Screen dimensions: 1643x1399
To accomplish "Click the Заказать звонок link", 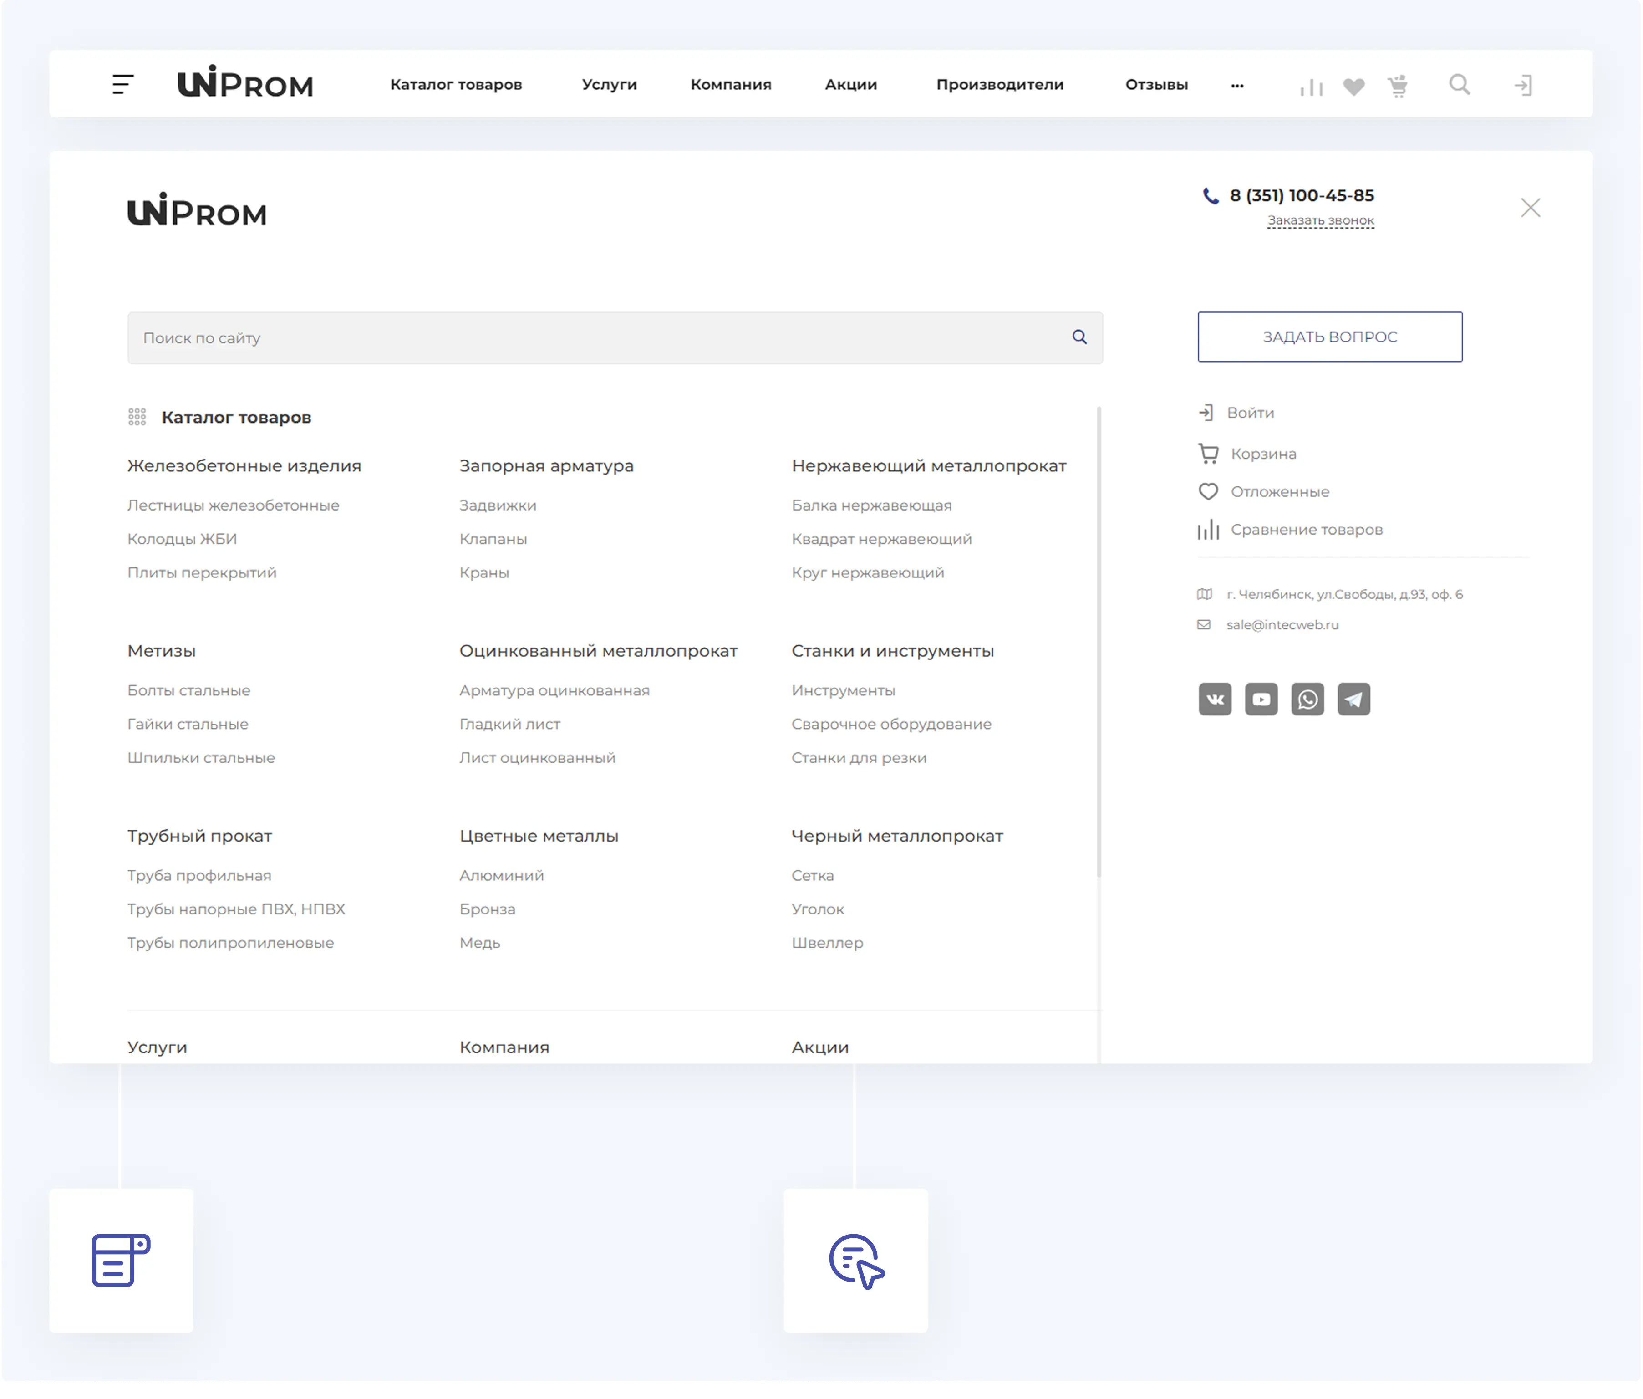I will [x=1320, y=220].
